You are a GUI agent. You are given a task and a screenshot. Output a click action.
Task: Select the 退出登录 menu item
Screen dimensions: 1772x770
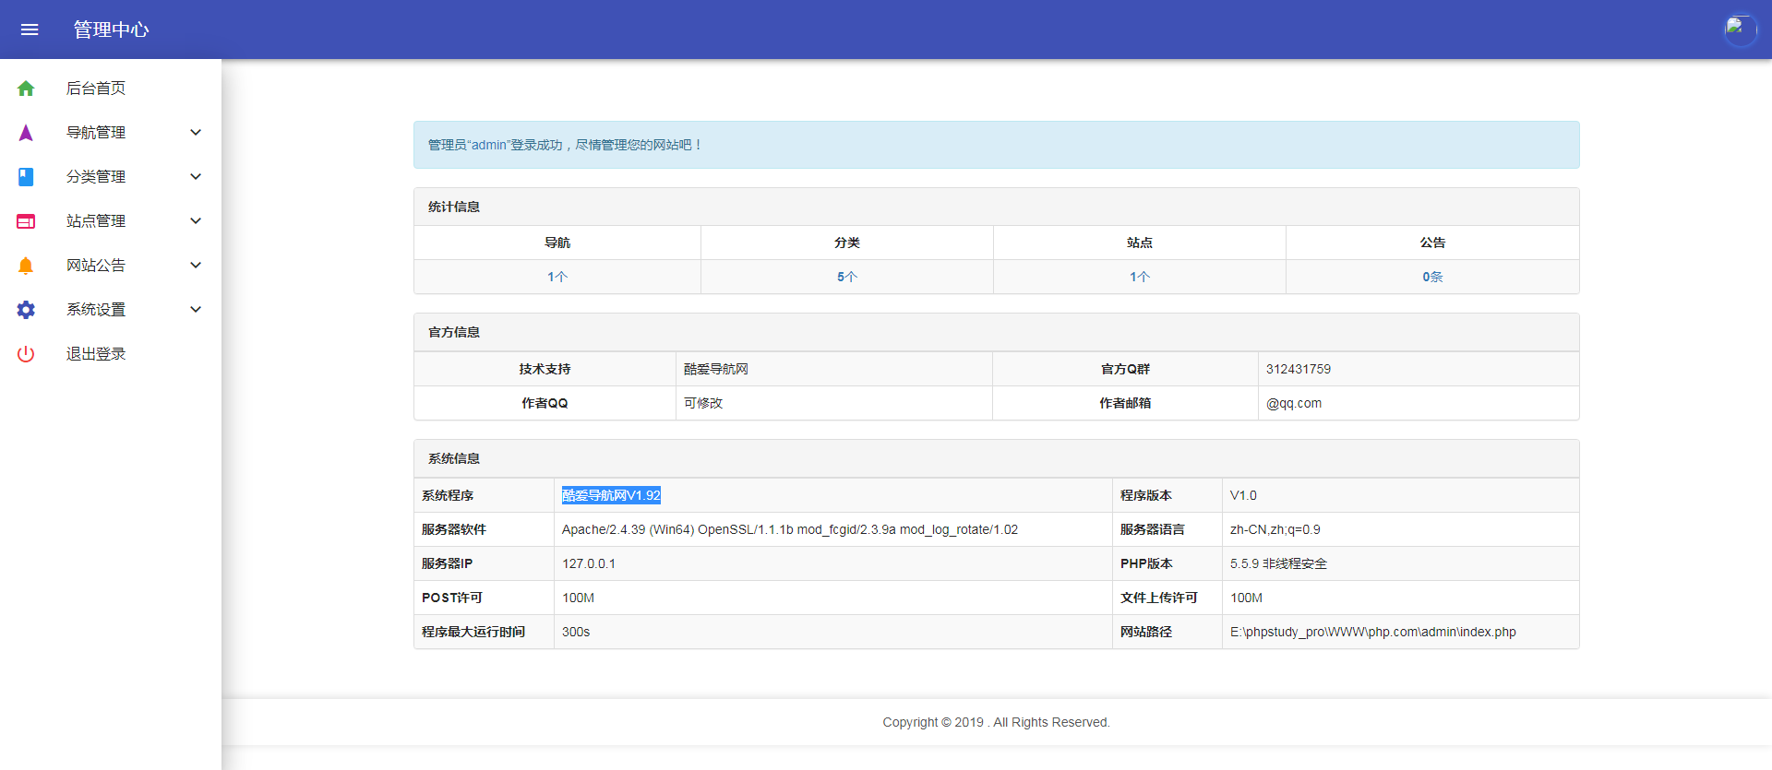pyautogui.click(x=96, y=354)
